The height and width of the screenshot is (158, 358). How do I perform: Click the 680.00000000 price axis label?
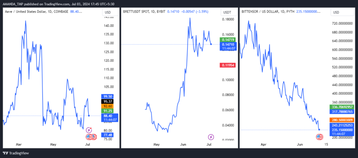pyautogui.click(x=343, y=32)
